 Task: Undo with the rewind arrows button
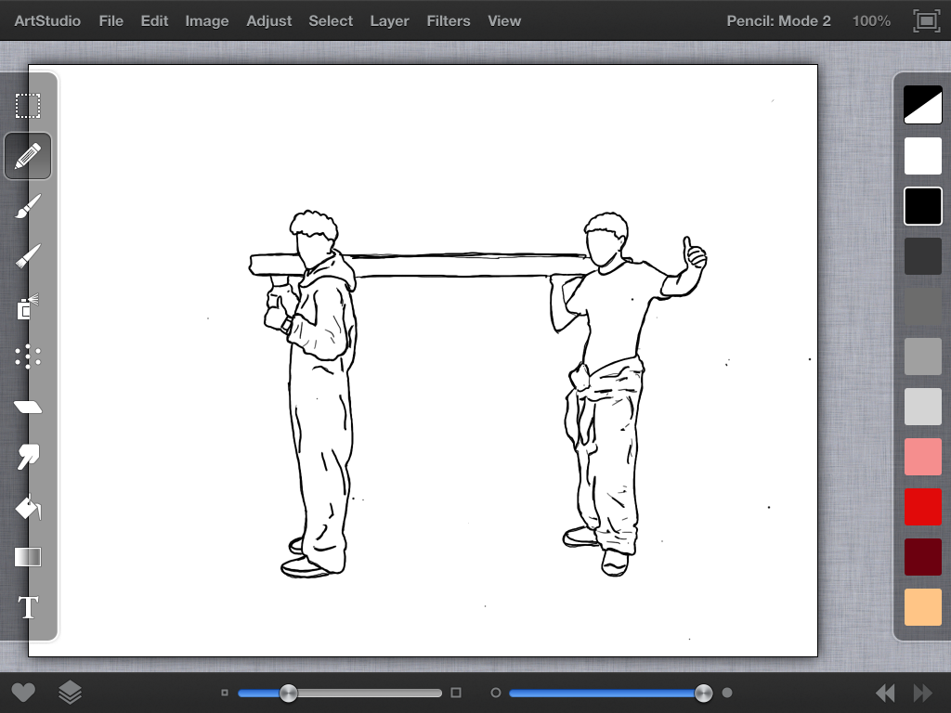pos(885,693)
